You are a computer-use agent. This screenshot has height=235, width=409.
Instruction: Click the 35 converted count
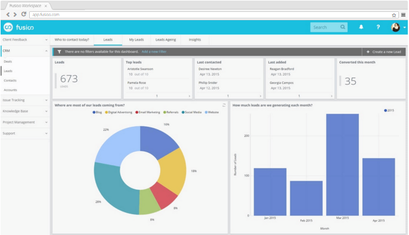point(351,81)
